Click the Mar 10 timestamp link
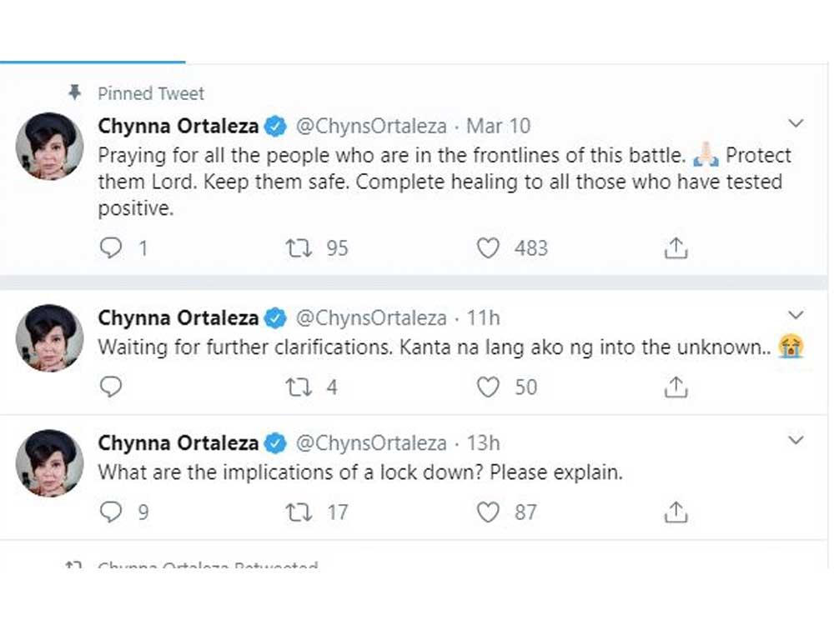Screen dimensions: 834x625 click(x=498, y=125)
